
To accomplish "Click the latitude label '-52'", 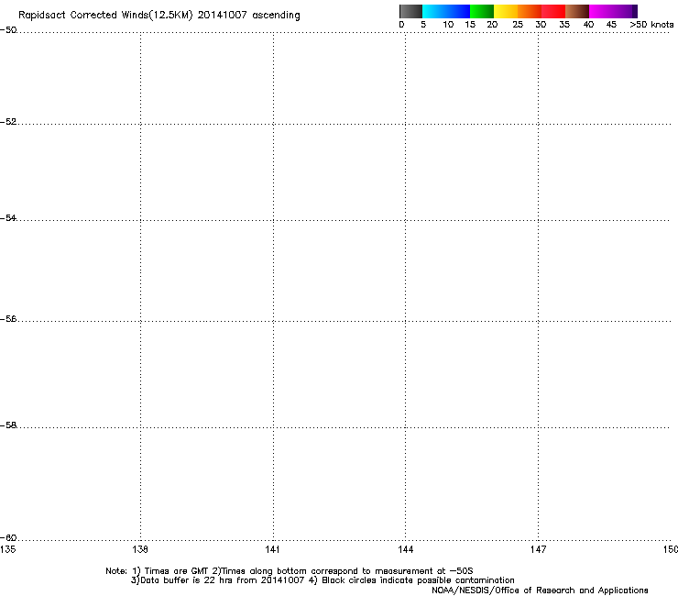I will pos(8,122).
